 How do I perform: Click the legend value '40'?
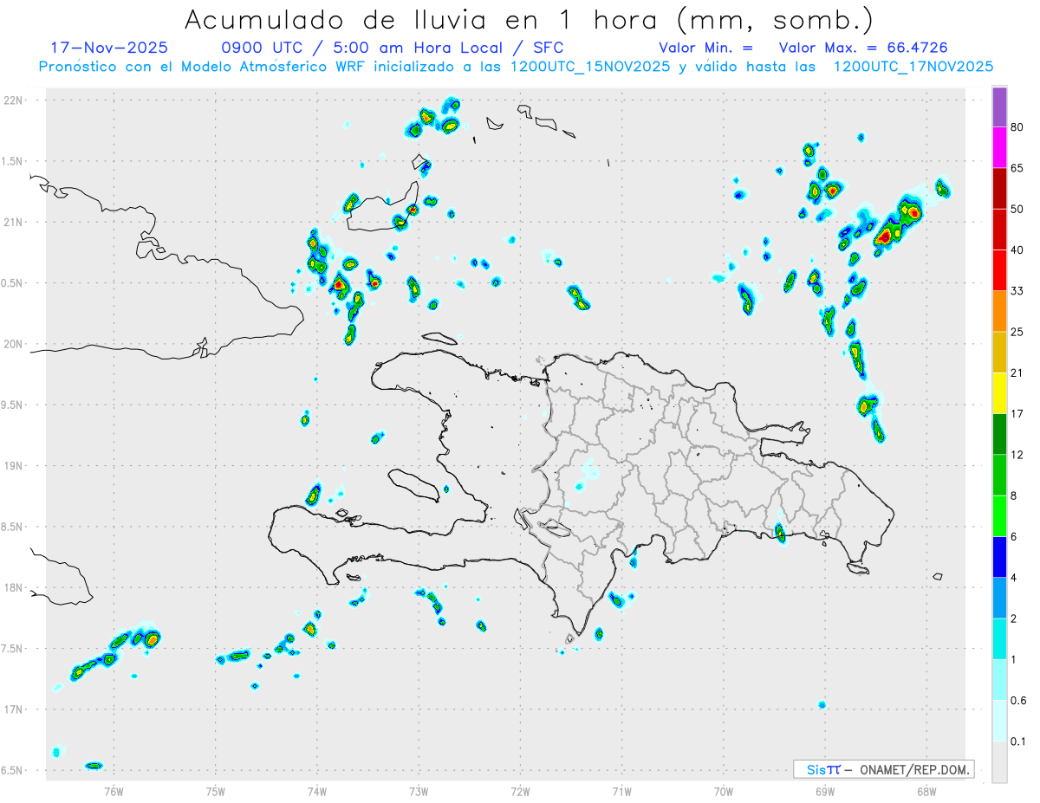point(1017,250)
